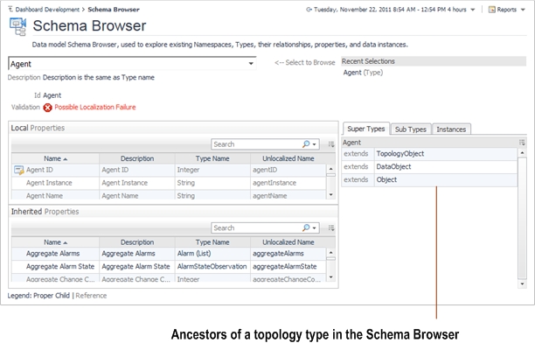Open Local Properties table customizer icon
This screenshot has height=343, width=535.
(x=331, y=144)
